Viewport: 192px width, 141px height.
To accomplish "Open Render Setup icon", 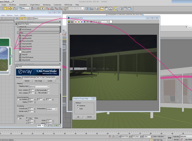I will (x=121, y=9).
